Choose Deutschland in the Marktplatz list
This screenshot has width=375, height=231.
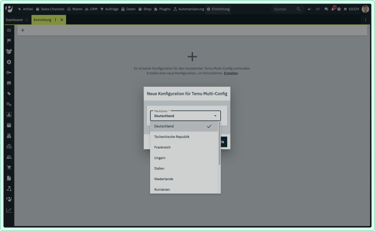tap(184, 126)
